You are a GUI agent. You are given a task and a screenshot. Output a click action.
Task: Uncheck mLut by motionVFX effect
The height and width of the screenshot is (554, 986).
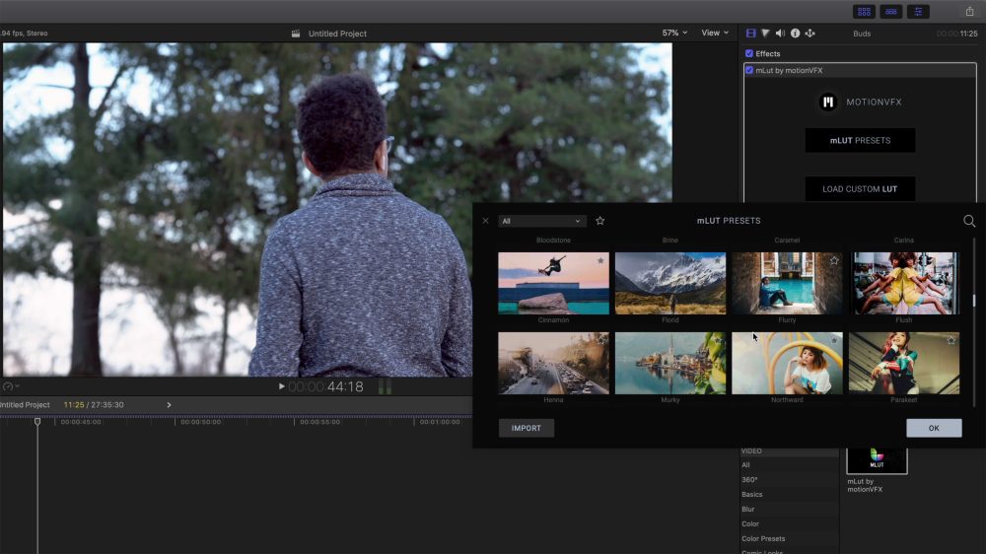(x=749, y=70)
